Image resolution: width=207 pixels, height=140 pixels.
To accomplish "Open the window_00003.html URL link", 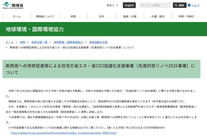I will coord(64,133).
